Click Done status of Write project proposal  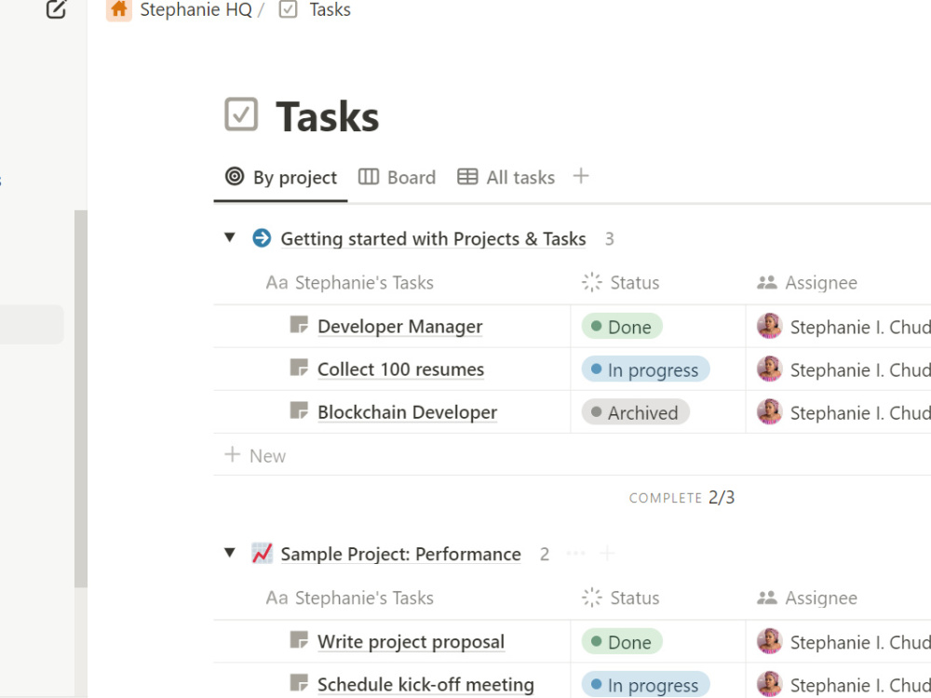click(x=622, y=641)
